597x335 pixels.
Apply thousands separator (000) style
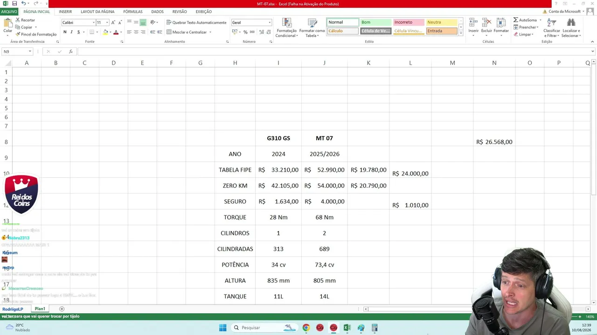click(252, 32)
